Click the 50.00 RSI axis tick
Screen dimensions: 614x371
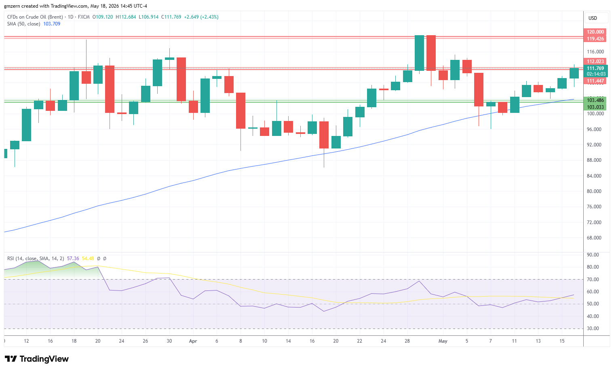[x=593, y=304]
